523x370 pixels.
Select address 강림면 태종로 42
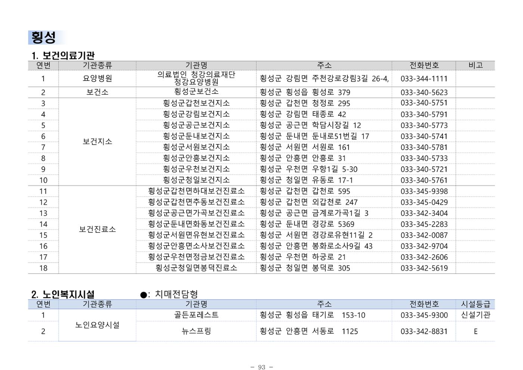pos(316,114)
